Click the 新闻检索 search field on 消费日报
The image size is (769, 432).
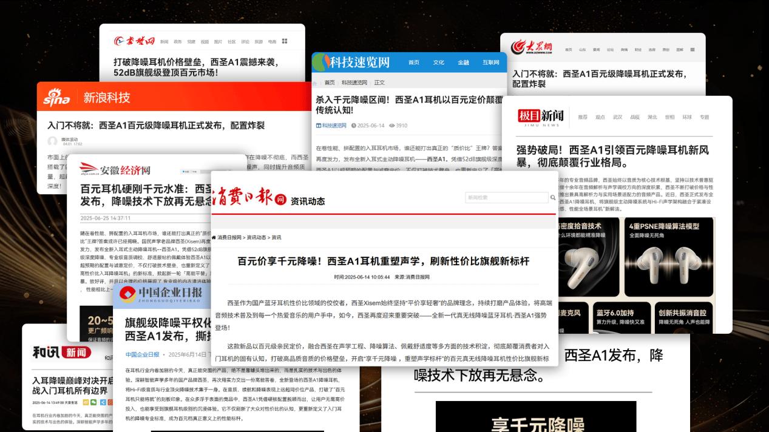(x=506, y=198)
